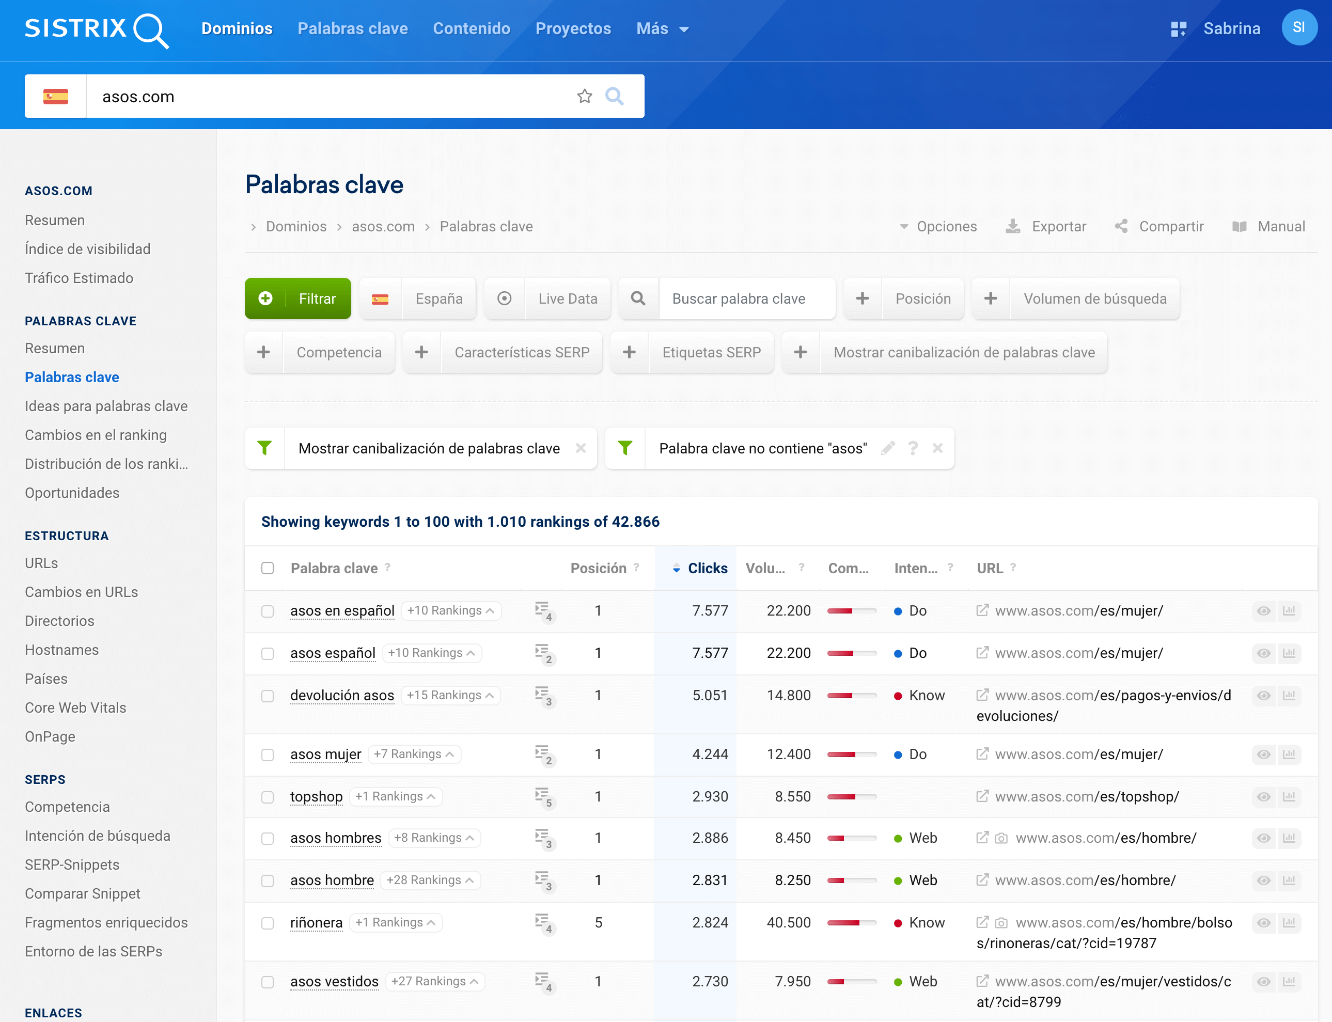Click the green Filtrar button

tap(297, 298)
